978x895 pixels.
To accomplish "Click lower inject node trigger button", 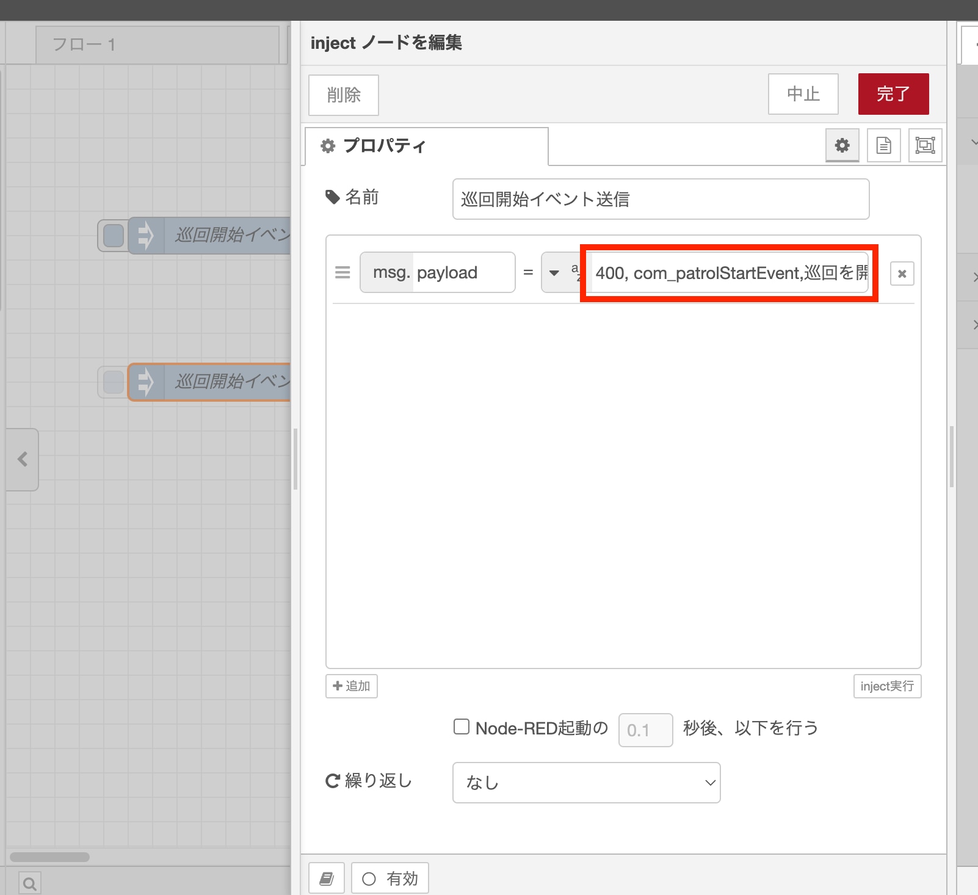I will 113,382.
